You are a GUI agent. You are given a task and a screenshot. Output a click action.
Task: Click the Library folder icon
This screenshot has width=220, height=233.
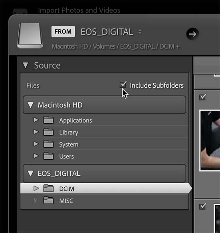[x=48, y=132]
